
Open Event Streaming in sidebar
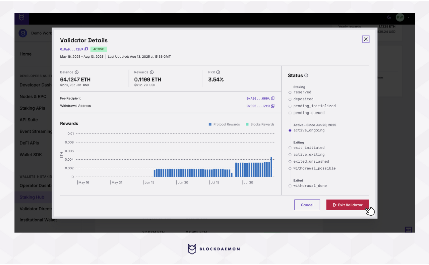(x=35, y=131)
